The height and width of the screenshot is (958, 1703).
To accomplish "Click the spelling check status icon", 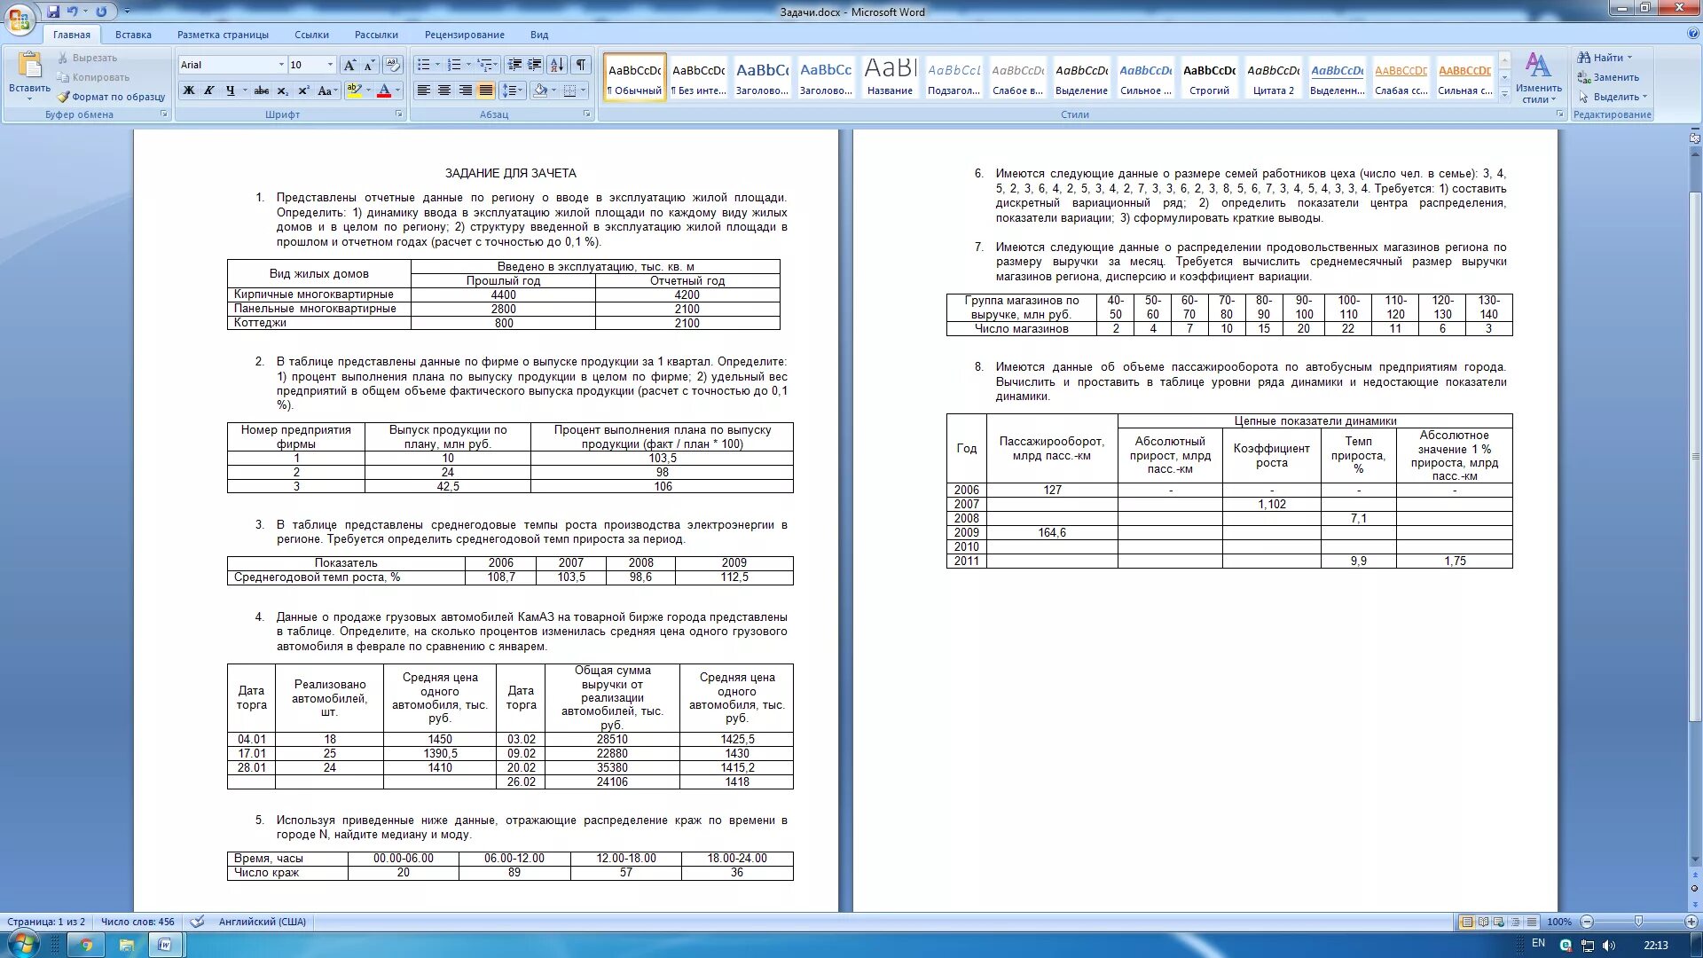I will click(197, 922).
